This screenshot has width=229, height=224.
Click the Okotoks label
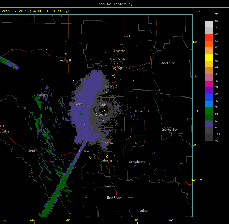109,186
